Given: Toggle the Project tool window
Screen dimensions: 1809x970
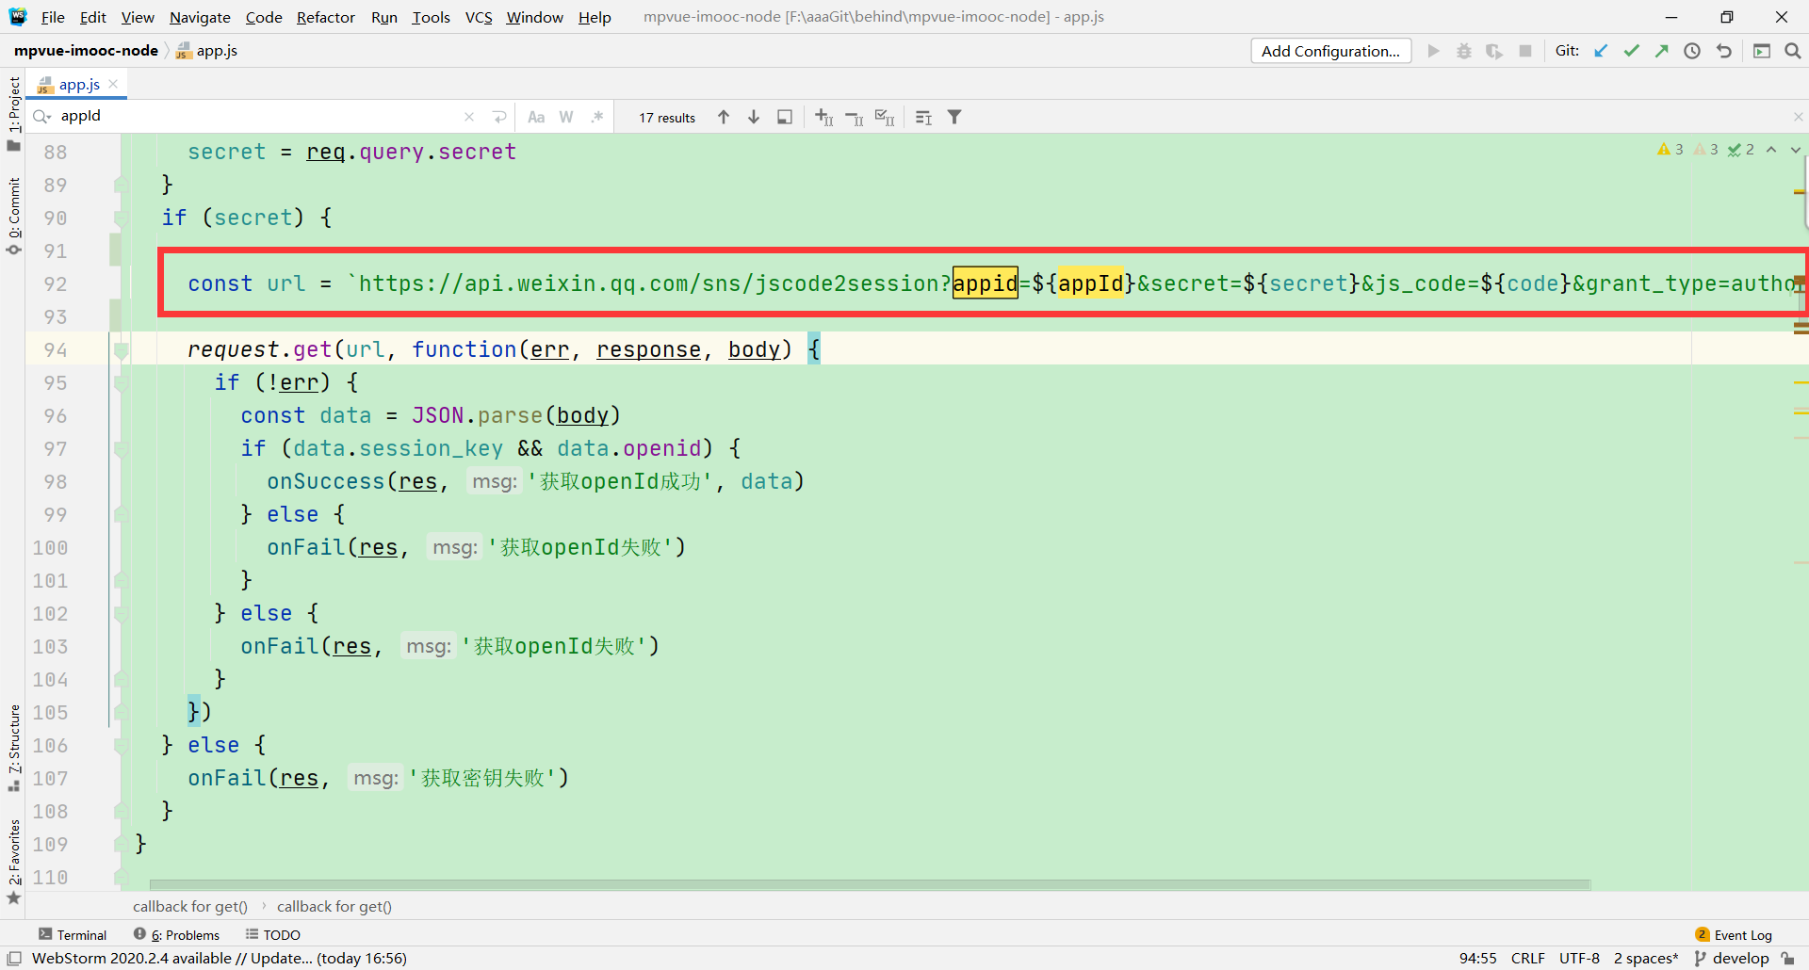Looking at the screenshot, I should (14, 113).
